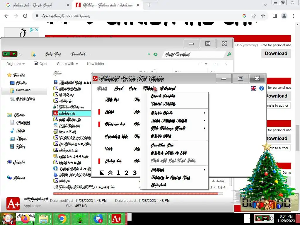This screenshot has height=225, width=300.
Task: Click the Santa start button on taskbar
Action: coord(8,219)
